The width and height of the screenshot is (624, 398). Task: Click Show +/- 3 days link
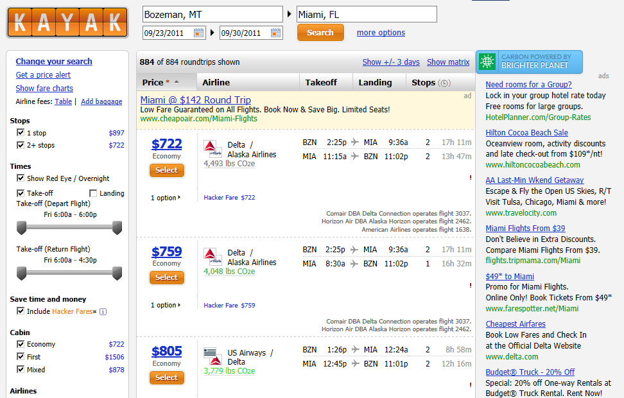(x=391, y=62)
